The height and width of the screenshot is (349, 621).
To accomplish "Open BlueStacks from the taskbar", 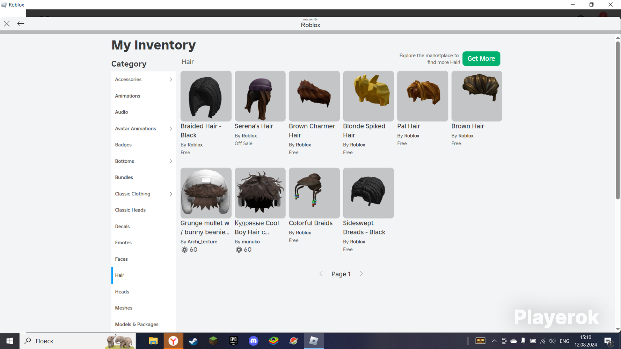I will pyautogui.click(x=273, y=341).
